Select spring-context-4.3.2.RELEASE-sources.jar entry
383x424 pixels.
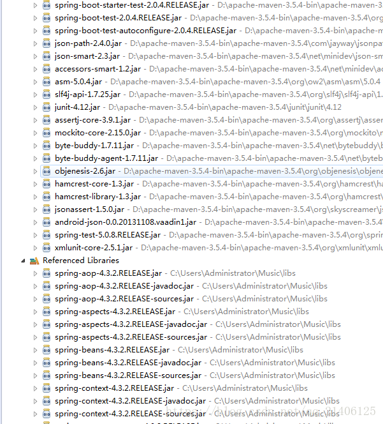pyautogui.click(x=131, y=414)
